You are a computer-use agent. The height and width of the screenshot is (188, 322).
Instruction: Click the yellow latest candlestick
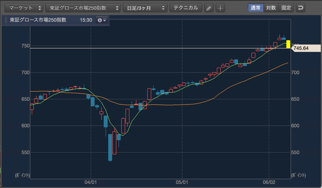pyautogui.click(x=288, y=44)
